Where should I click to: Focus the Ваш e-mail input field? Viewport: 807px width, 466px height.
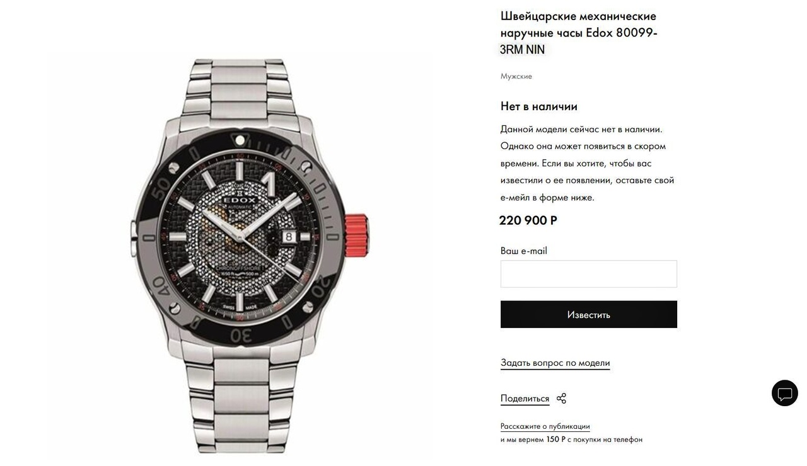(x=588, y=274)
